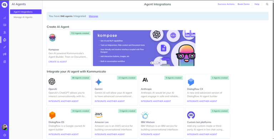This screenshot has width=274, height=139.
Task: Click the IBM Watson logo
Action: pos(145,115)
